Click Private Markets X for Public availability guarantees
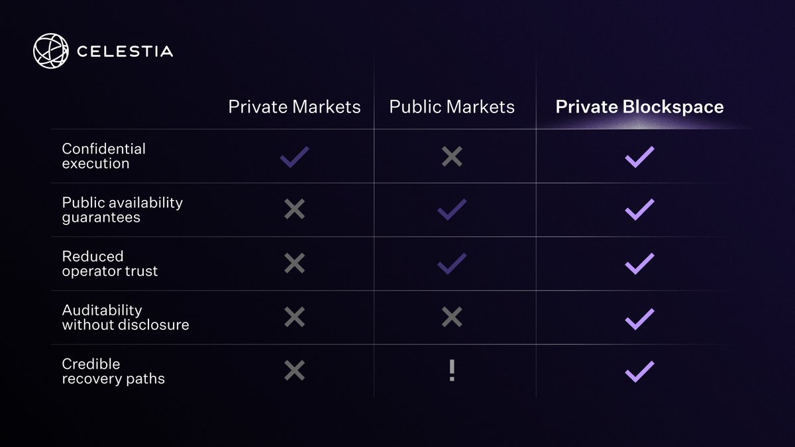Image resolution: width=795 pixels, height=447 pixels. tap(294, 210)
